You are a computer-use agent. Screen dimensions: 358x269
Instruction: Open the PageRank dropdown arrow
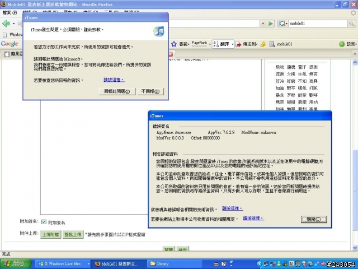(x=210, y=44)
